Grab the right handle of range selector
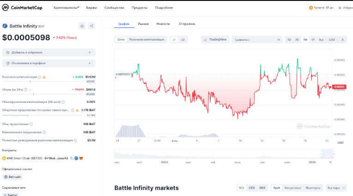This screenshot has height=196, width=353. [x=334, y=154]
